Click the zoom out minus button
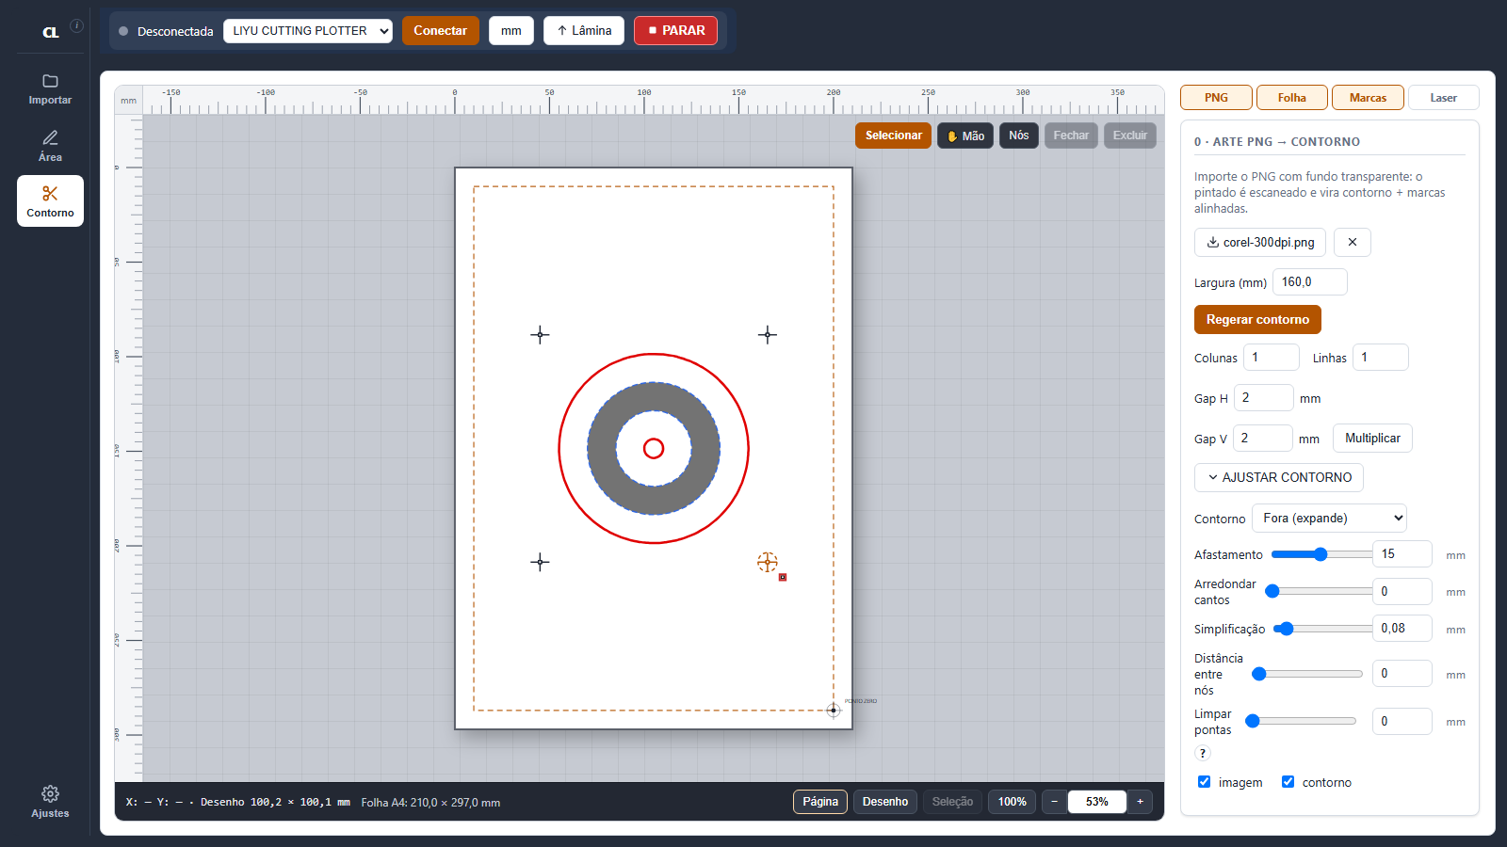 click(x=1055, y=802)
